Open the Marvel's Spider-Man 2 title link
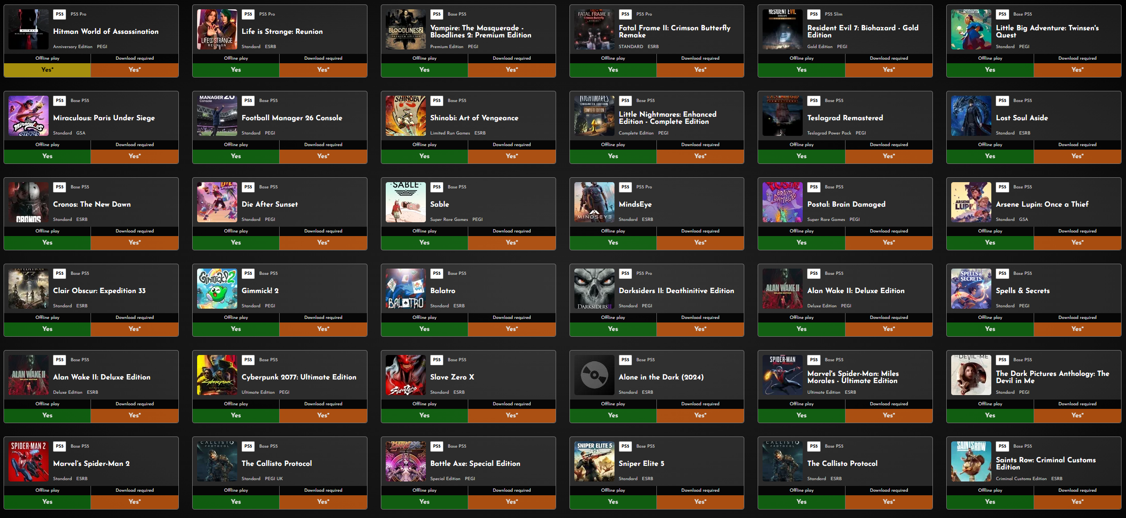The width and height of the screenshot is (1126, 518). [91, 464]
